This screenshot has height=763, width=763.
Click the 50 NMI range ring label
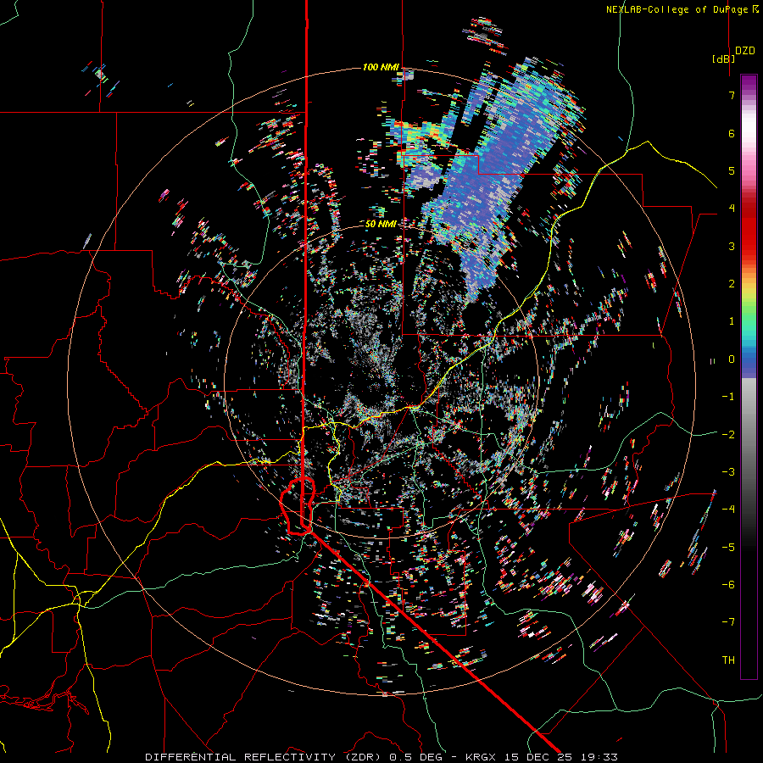click(x=381, y=224)
